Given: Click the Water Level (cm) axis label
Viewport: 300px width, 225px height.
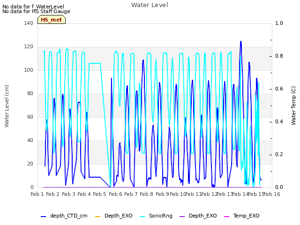Looking at the screenshot, I should (7, 106).
